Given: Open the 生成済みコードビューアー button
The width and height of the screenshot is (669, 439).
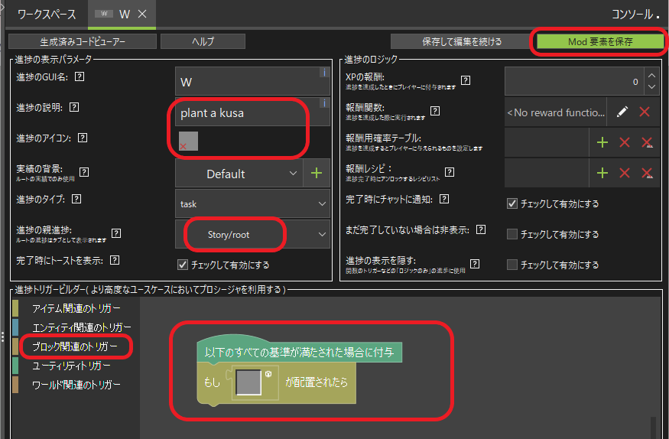Looking at the screenshot, I should pos(83,41).
